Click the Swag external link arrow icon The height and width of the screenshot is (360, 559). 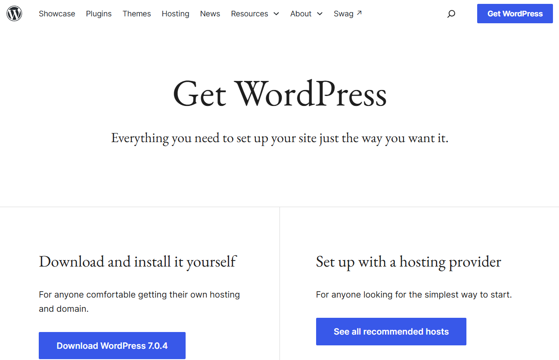(x=359, y=13)
